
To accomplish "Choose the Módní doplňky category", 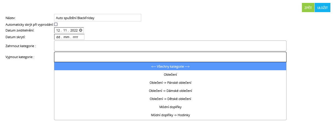I will point(170,107).
